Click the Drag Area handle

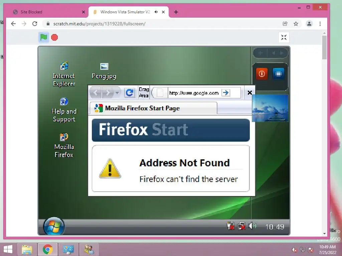[x=144, y=93]
